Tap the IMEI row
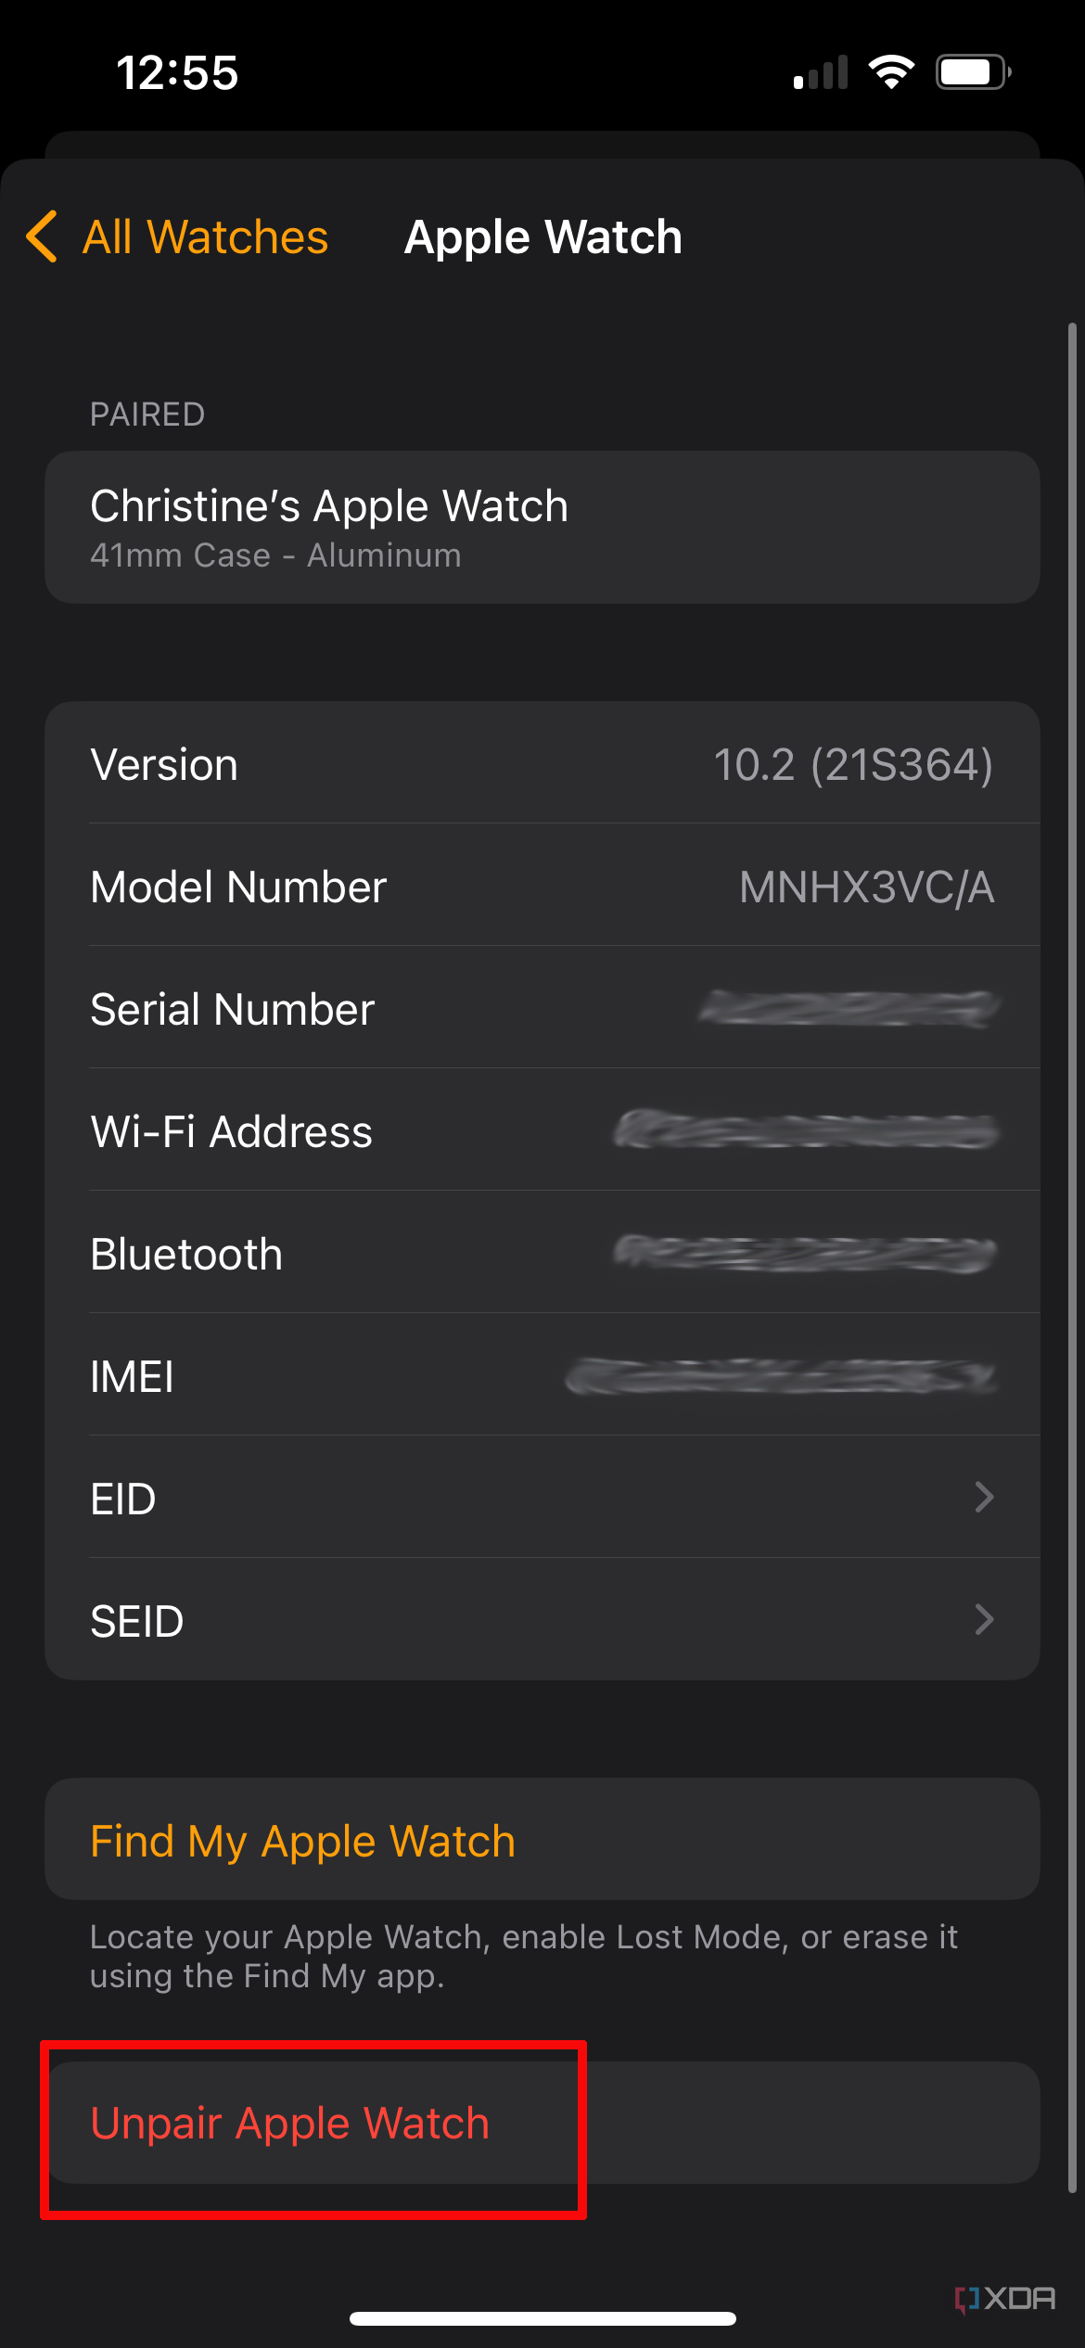The height and width of the screenshot is (2348, 1085). (542, 1376)
